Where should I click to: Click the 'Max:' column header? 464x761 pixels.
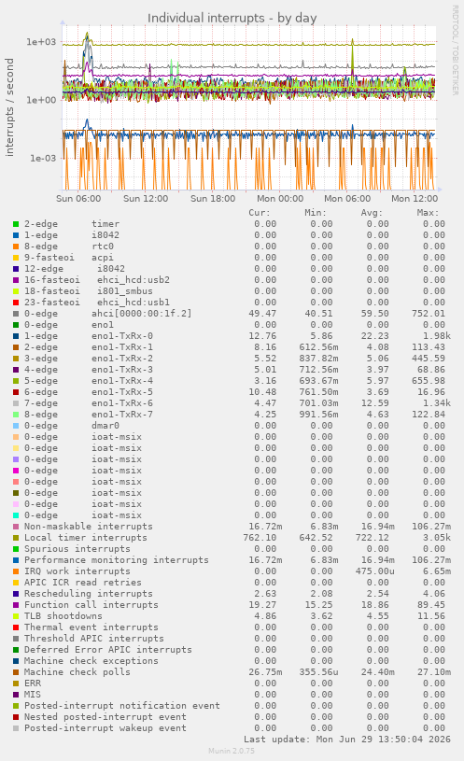pos(428,213)
